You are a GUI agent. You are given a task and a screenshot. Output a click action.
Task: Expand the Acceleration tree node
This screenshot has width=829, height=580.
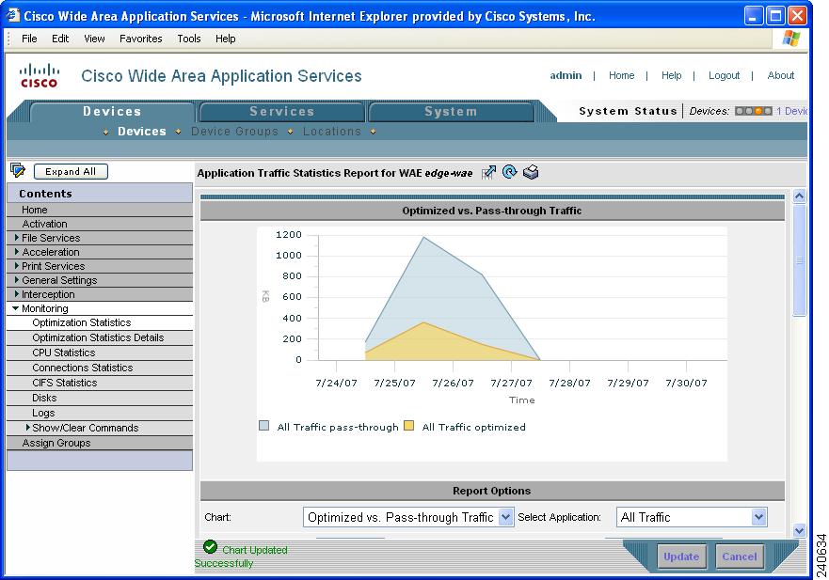tap(16, 252)
